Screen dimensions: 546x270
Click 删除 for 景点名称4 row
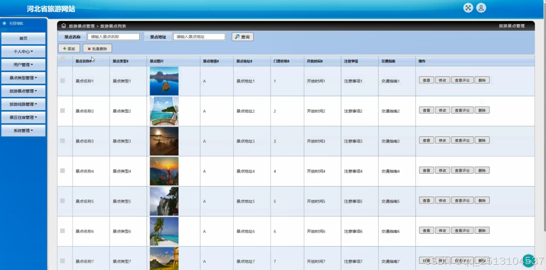click(x=482, y=171)
